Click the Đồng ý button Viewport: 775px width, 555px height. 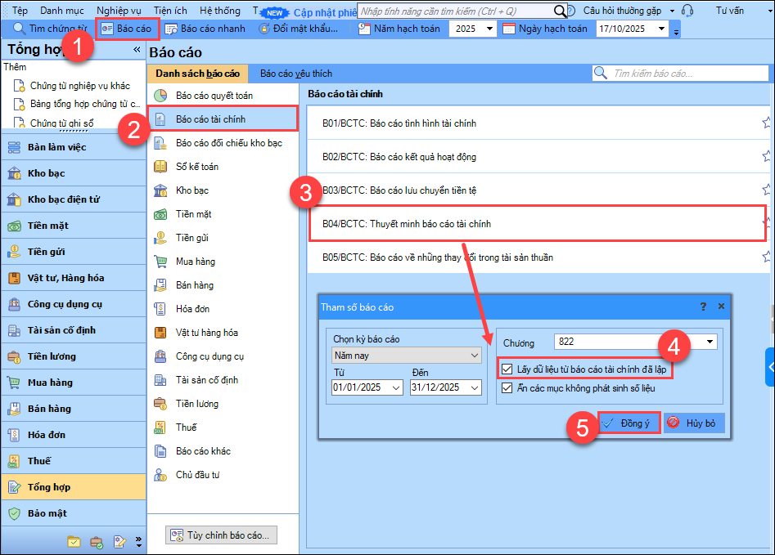628,423
